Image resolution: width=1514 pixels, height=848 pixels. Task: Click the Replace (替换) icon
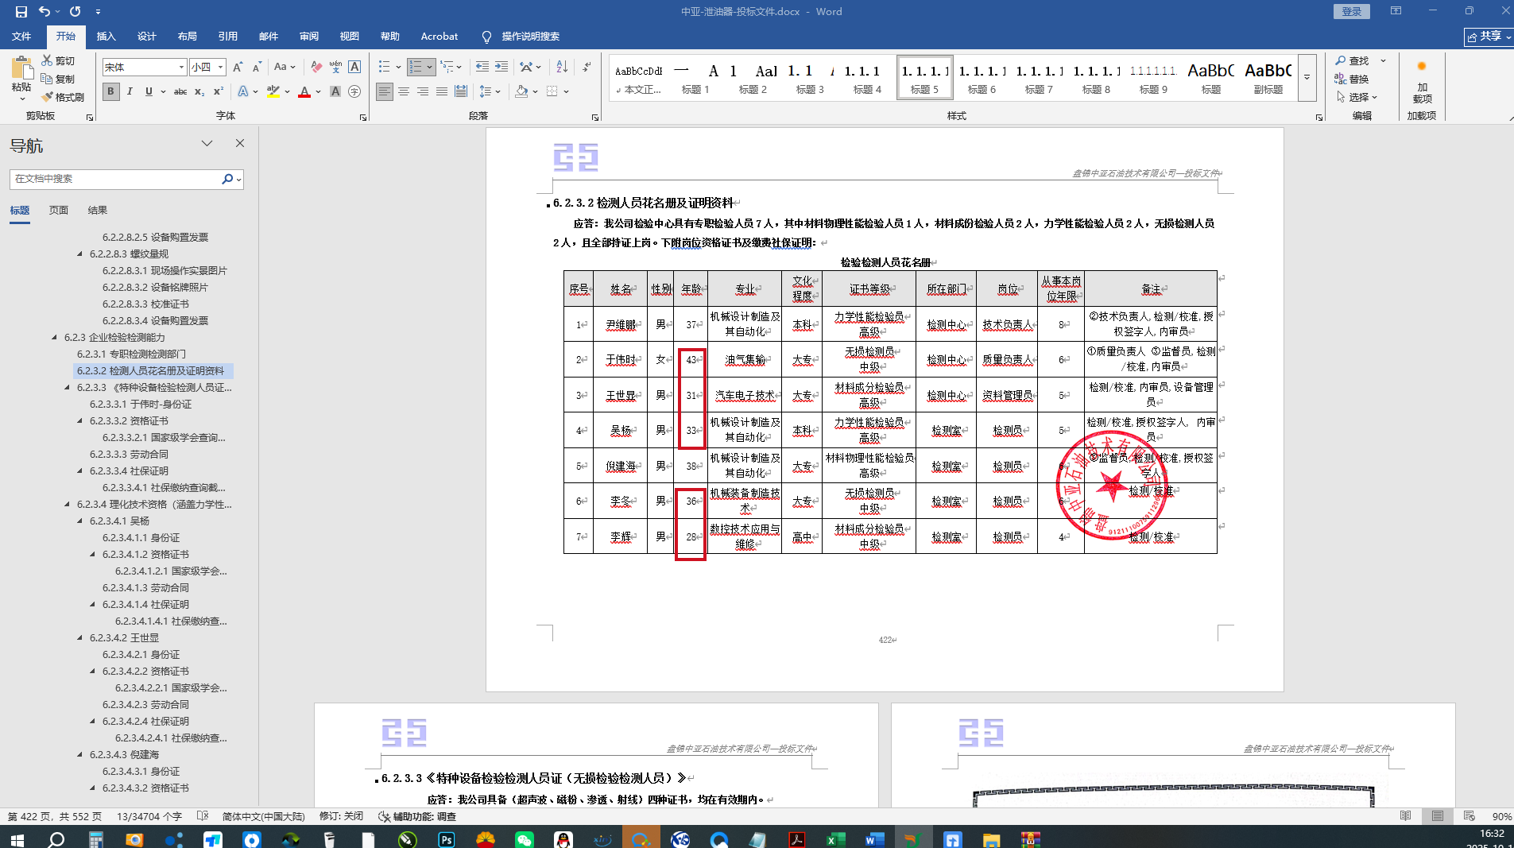pyautogui.click(x=1351, y=79)
